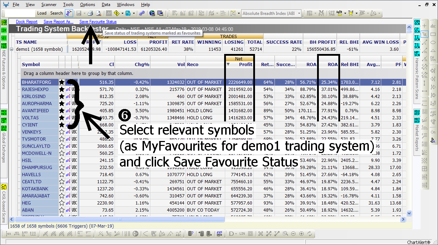Click the TS SCN sidebar icon
Image resolution: width=438 pixels, height=245 pixels.
(417, 46)
